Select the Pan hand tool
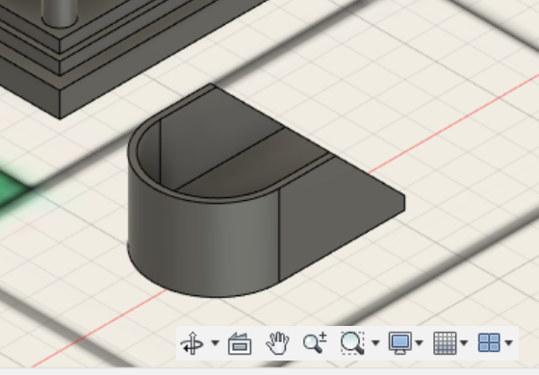Viewport: 539px width, 375px height. [277, 343]
